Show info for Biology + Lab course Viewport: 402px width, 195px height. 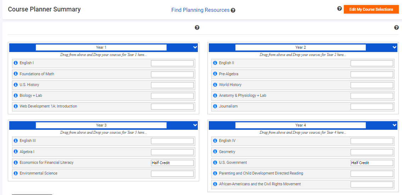[x=16, y=95]
